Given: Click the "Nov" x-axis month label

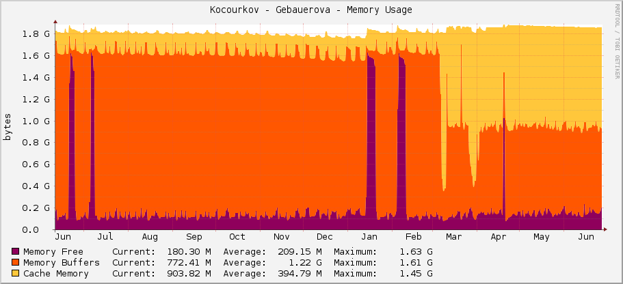Looking at the screenshot, I should coord(281,237).
